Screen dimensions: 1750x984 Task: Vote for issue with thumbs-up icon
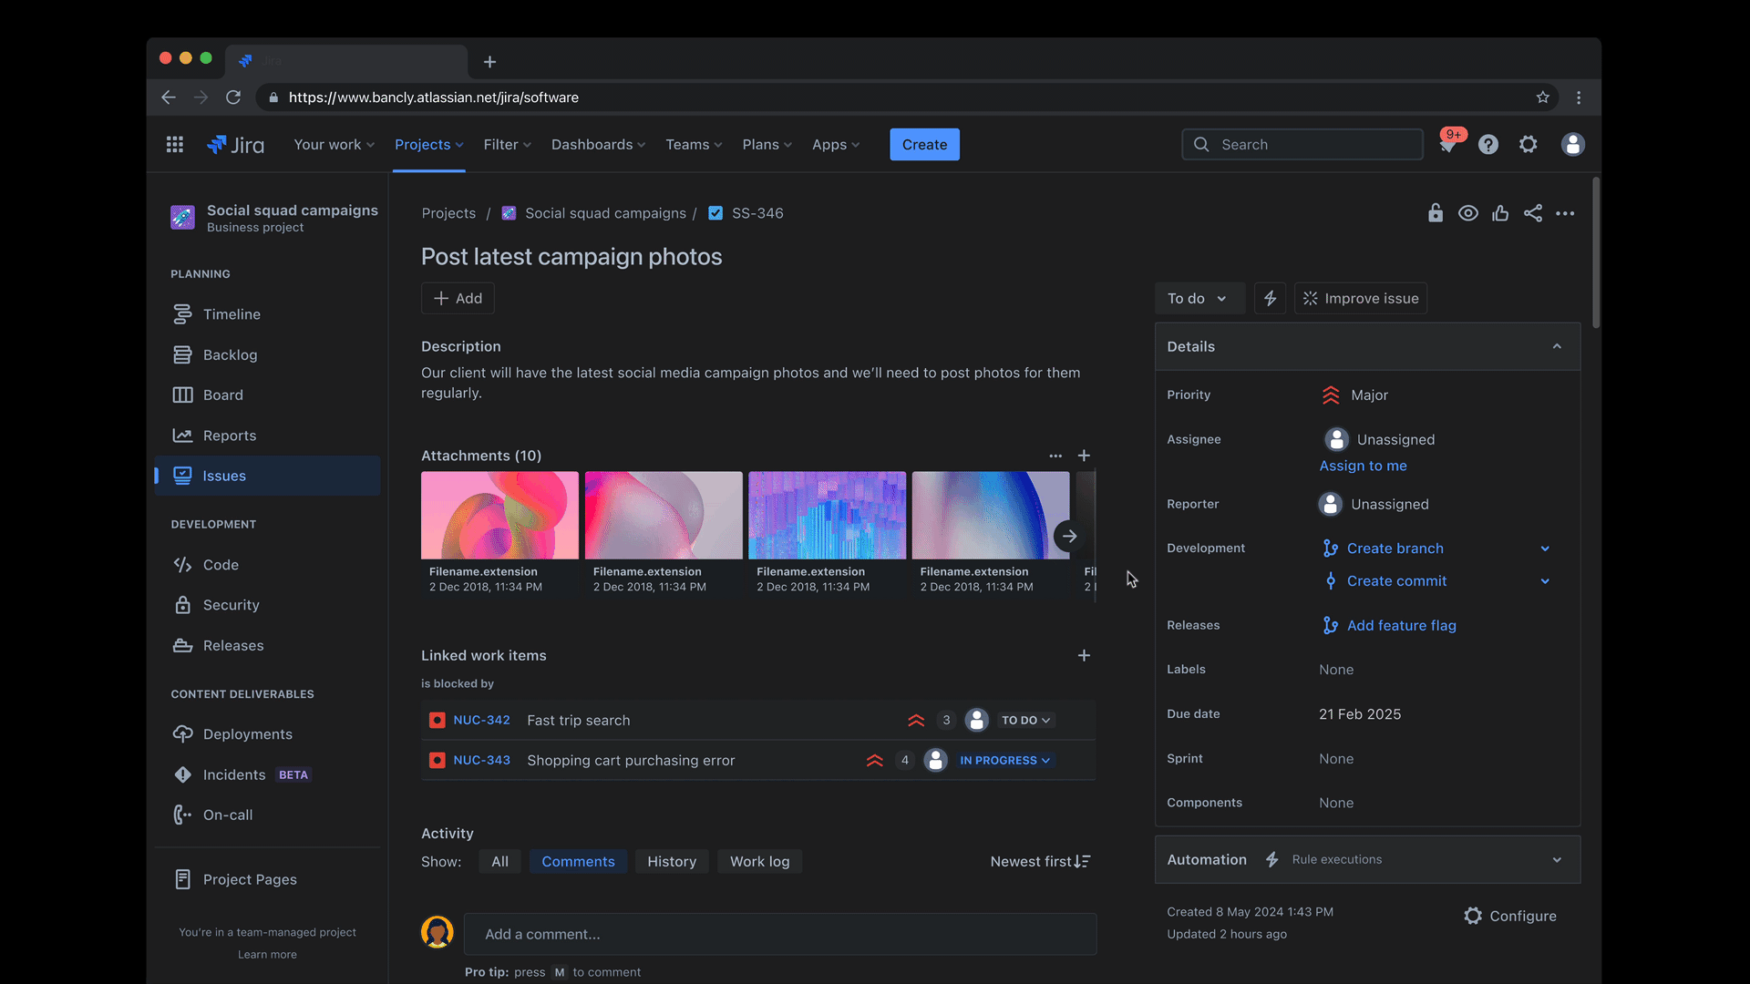point(1500,213)
